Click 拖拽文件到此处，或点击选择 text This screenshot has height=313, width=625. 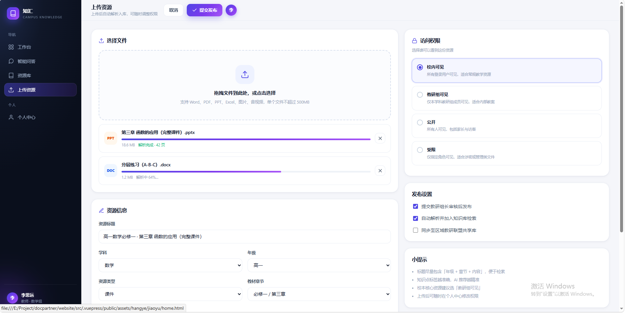[x=245, y=93]
